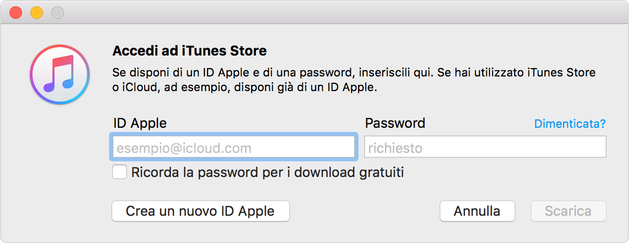The height and width of the screenshot is (243, 629).
Task: Click the "Password" field label
Action: tap(395, 124)
